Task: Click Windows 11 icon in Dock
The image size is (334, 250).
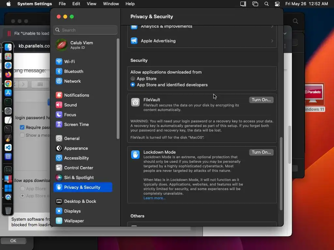Action: (8, 188)
